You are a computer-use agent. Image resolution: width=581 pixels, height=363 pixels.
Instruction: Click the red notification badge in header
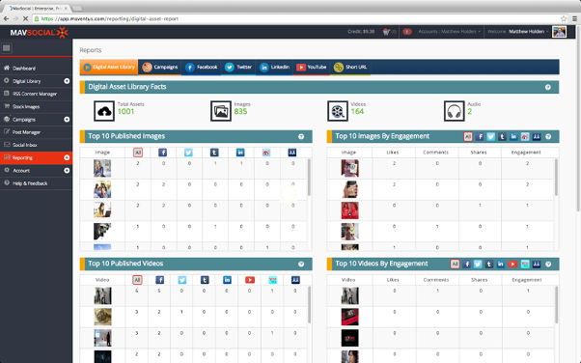click(x=407, y=32)
